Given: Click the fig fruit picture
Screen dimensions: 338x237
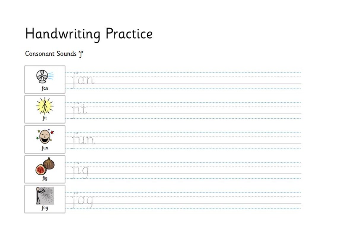Looking at the screenshot, I should pyautogui.click(x=45, y=166).
